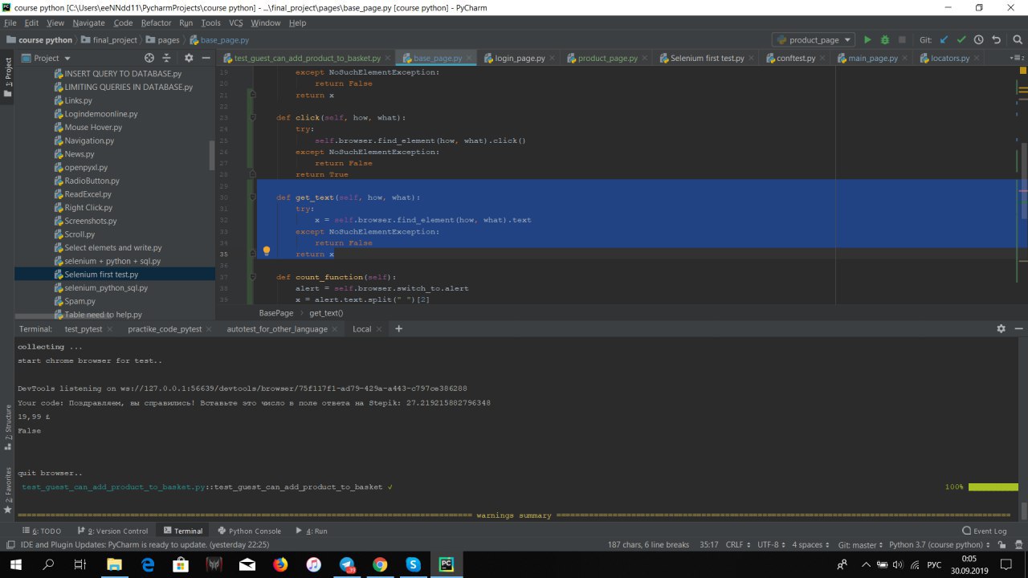Open Google Chrome from the taskbar

pos(380,564)
